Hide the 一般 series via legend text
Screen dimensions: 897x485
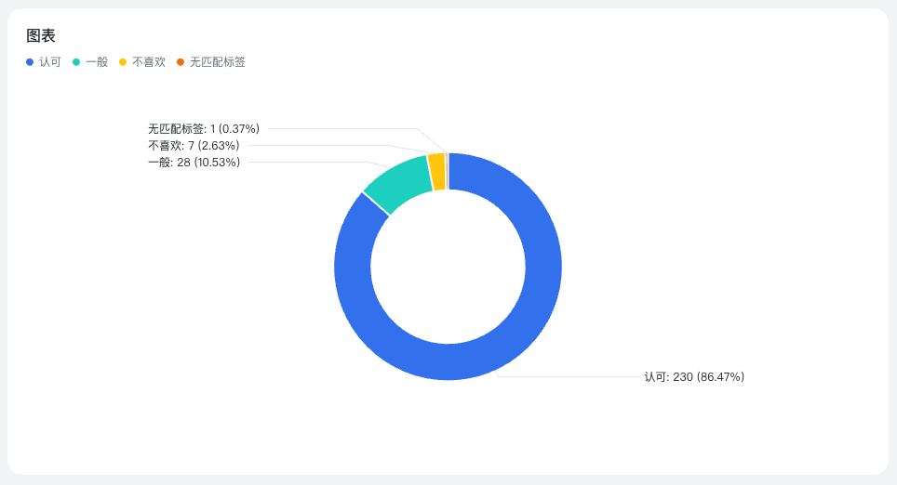pyautogui.click(x=97, y=62)
